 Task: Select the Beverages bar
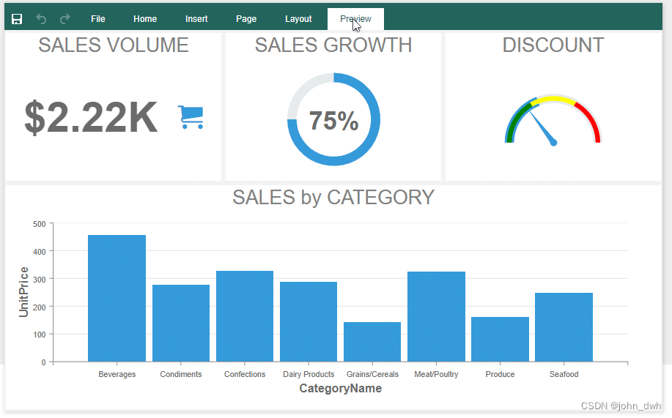[117, 298]
